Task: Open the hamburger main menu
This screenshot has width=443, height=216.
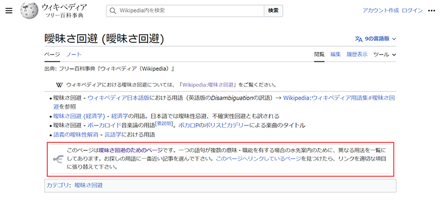Action: tap(9, 11)
